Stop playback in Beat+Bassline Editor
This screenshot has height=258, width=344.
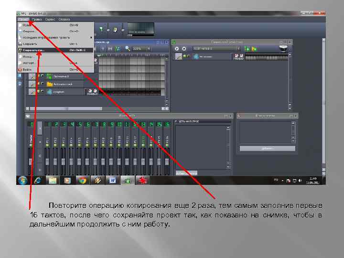184,49
